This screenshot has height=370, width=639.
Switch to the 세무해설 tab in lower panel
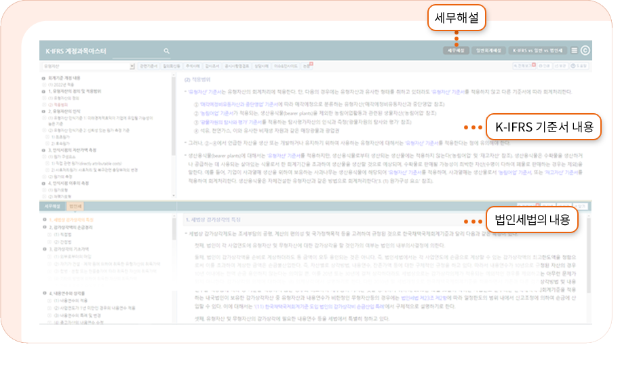(x=53, y=205)
